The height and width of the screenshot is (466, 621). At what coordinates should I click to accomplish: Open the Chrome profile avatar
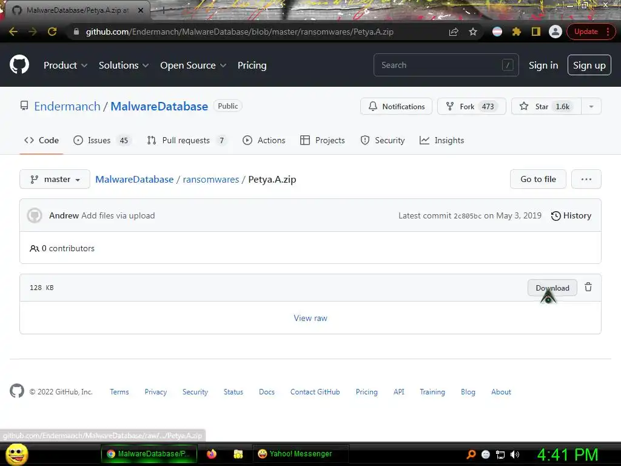coord(556,32)
